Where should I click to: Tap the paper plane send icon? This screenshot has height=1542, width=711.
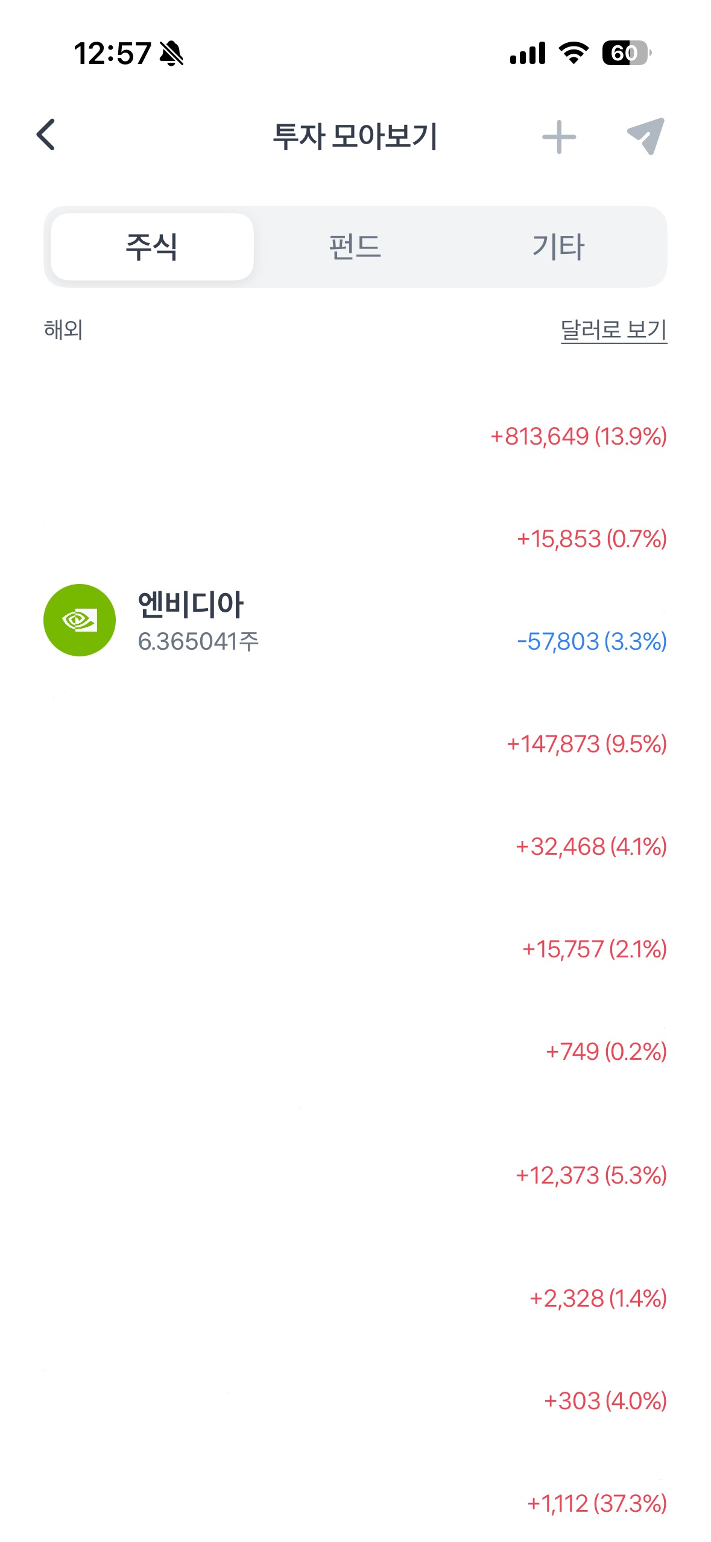646,136
